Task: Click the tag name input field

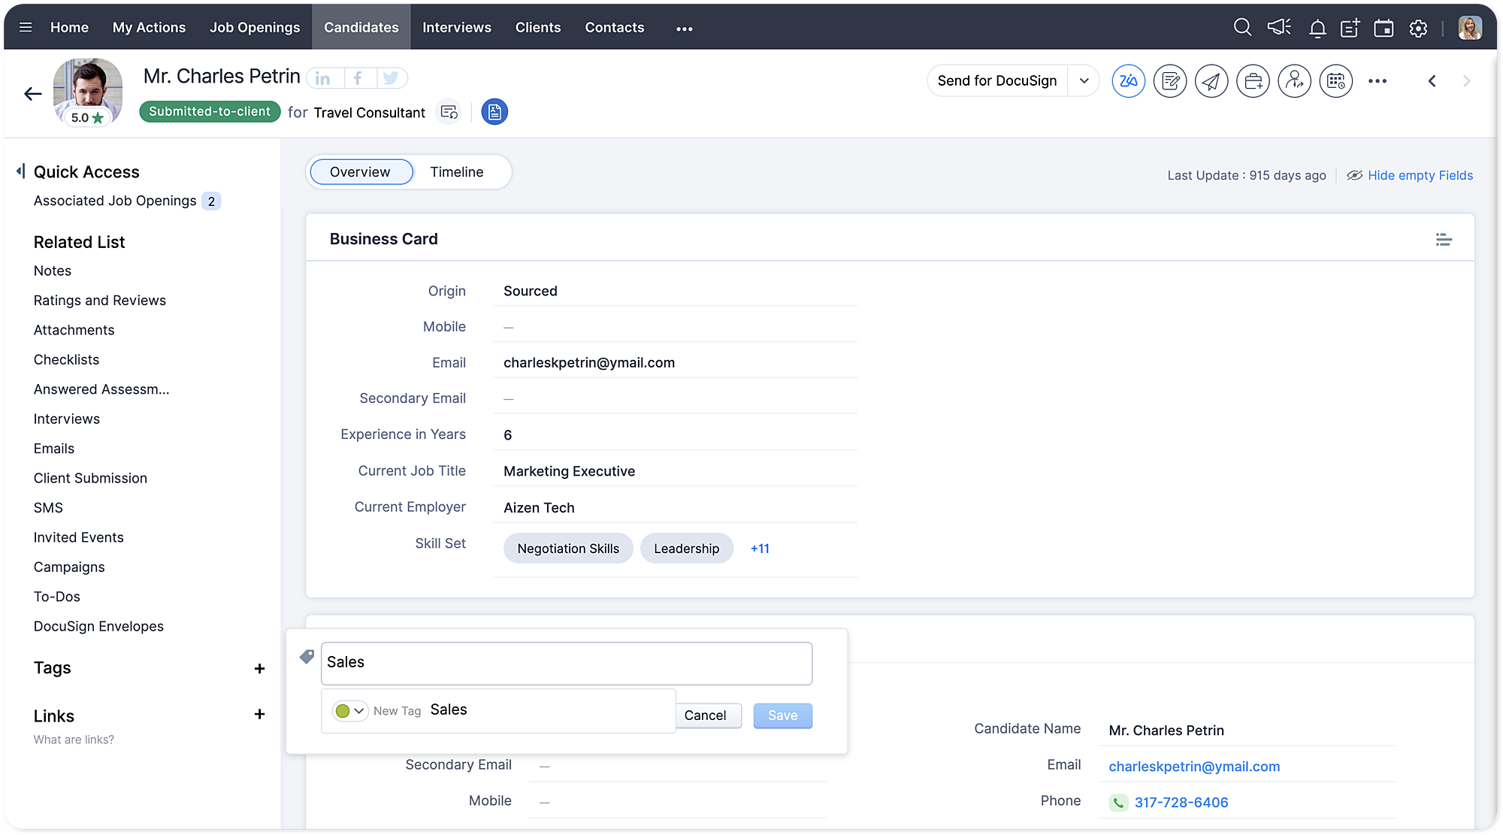Action: pos(566,663)
